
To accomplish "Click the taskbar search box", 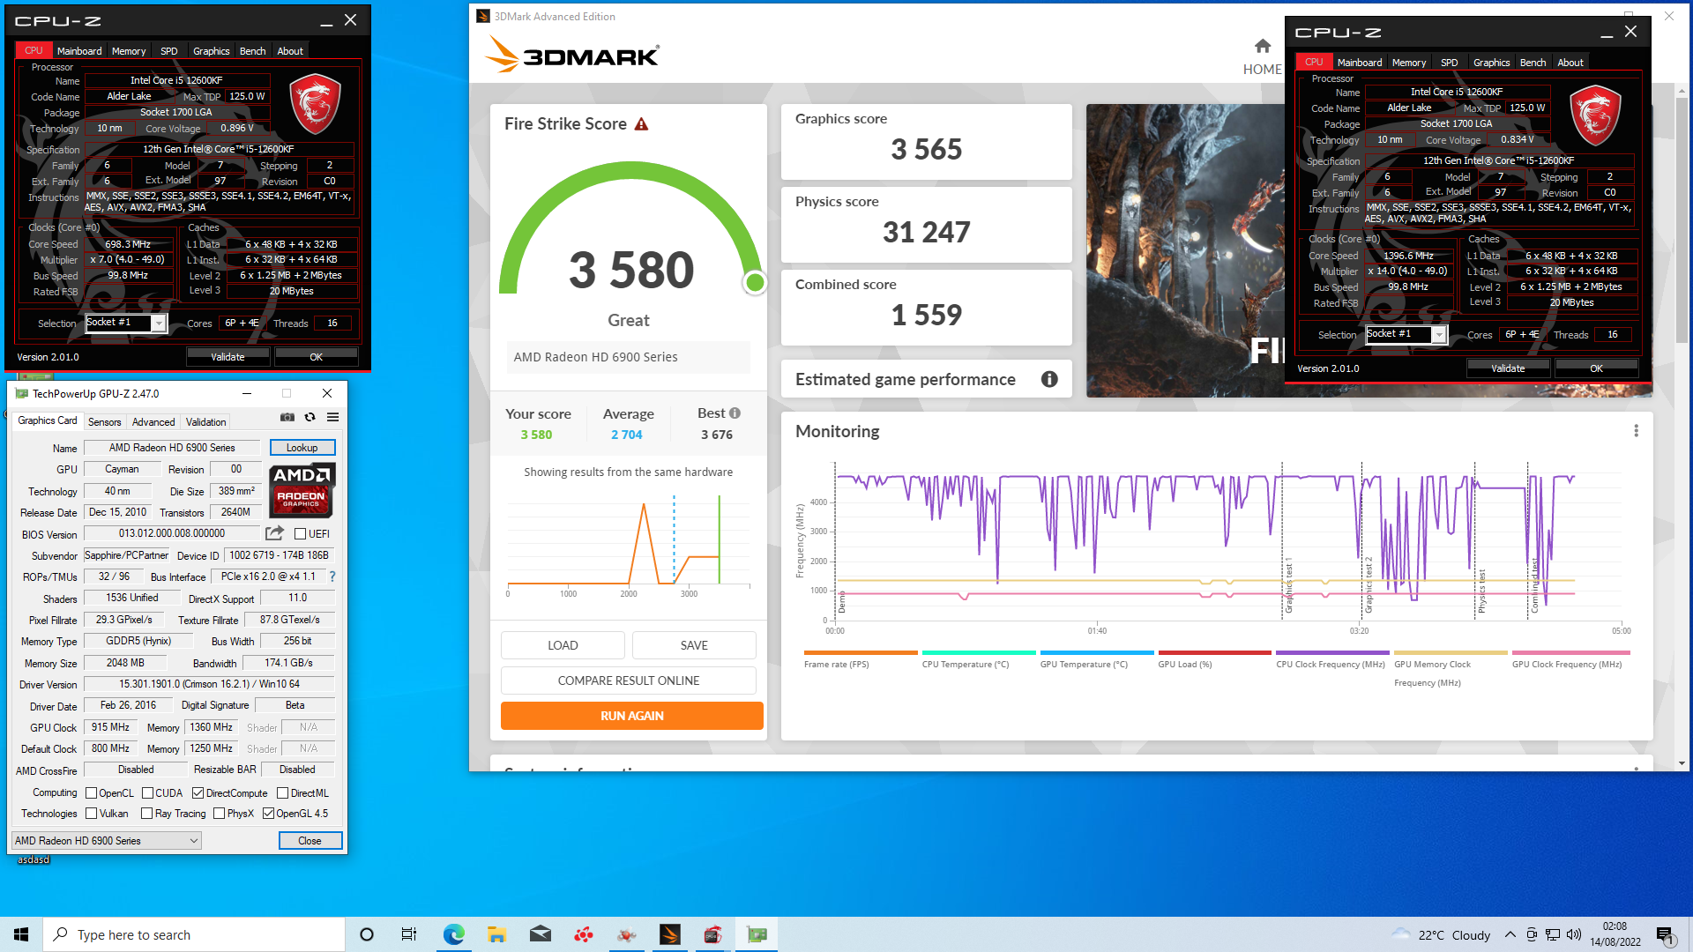I will click(194, 934).
